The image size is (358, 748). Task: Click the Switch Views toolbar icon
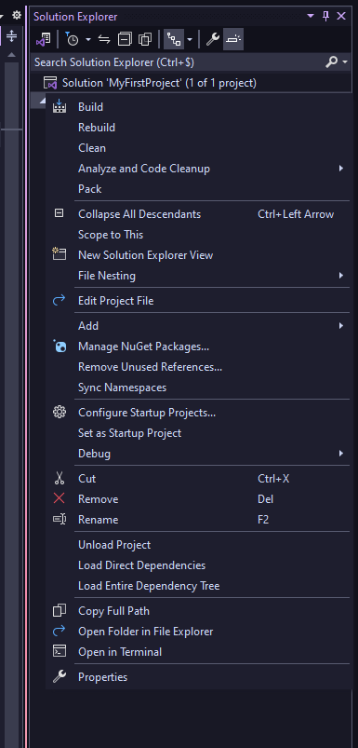coord(44,40)
